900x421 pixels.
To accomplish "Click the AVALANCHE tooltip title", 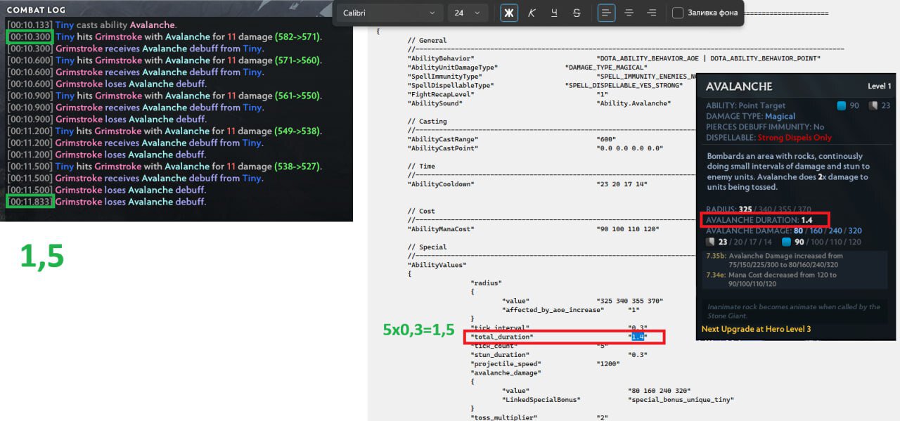I will (x=739, y=86).
